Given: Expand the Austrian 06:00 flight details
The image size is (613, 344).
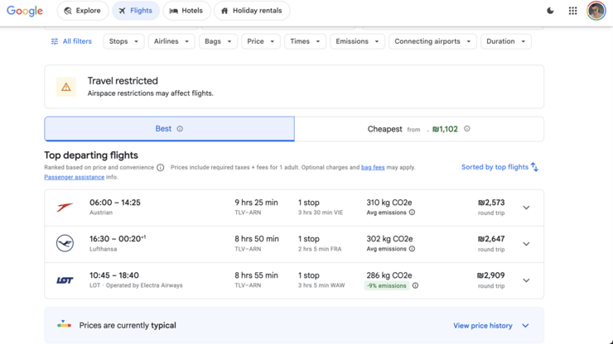Looking at the screenshot, I should tap(526, 208).
